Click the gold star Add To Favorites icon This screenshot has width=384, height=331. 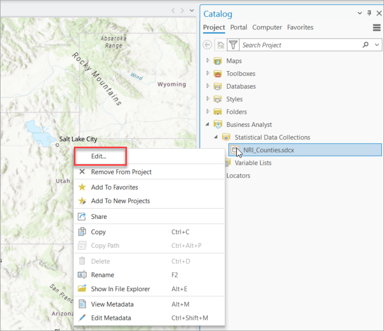[82, 187]
